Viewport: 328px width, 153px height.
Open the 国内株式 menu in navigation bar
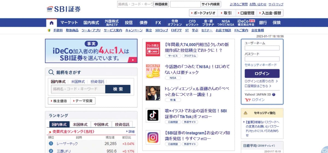91,23
